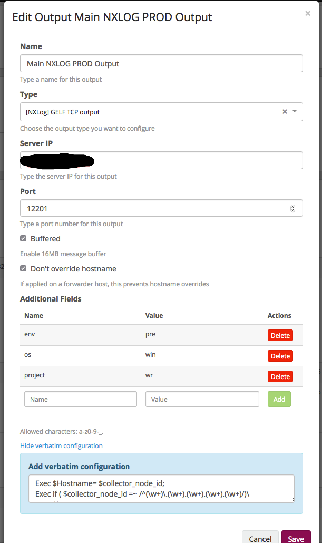Decrement the Port value with the down stepper arrow
322x543 pixels.
point(292,210)
